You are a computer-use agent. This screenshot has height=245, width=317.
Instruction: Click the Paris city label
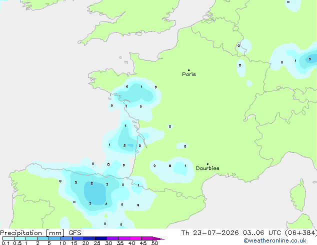189,74
